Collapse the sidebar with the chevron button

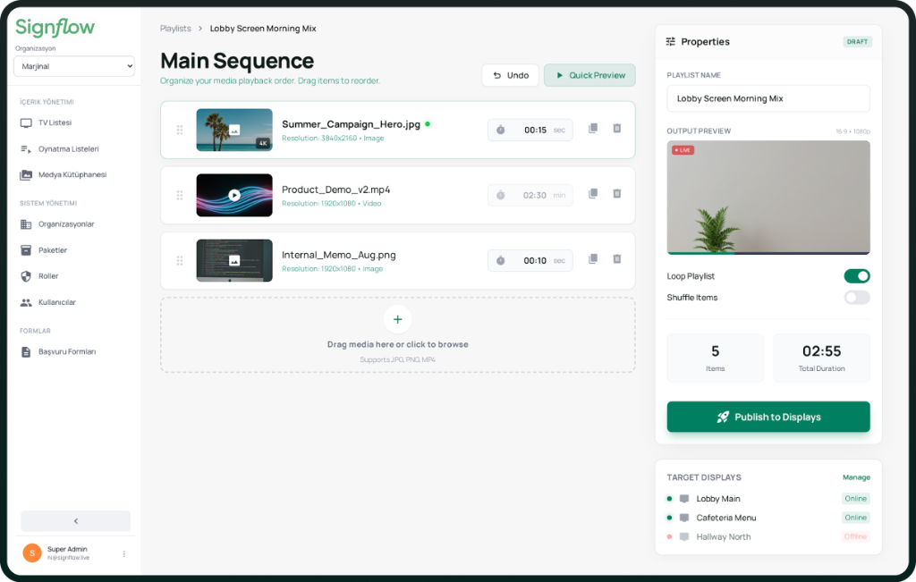[74, 520]
